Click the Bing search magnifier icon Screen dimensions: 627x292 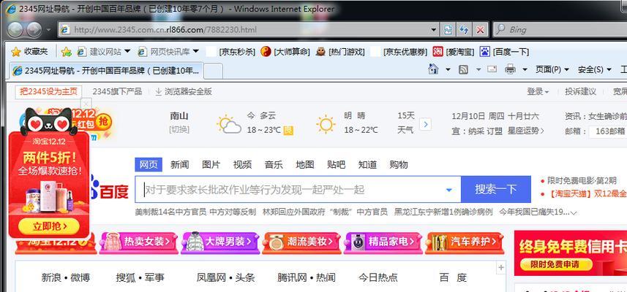[x=500, y=29]
